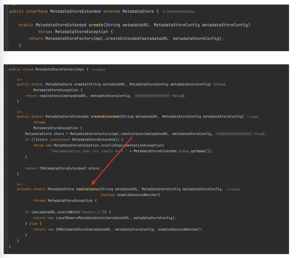The image size is (296, 258).
Task: Open author inlay above private newInstance method
Action: tap(20, 184)
